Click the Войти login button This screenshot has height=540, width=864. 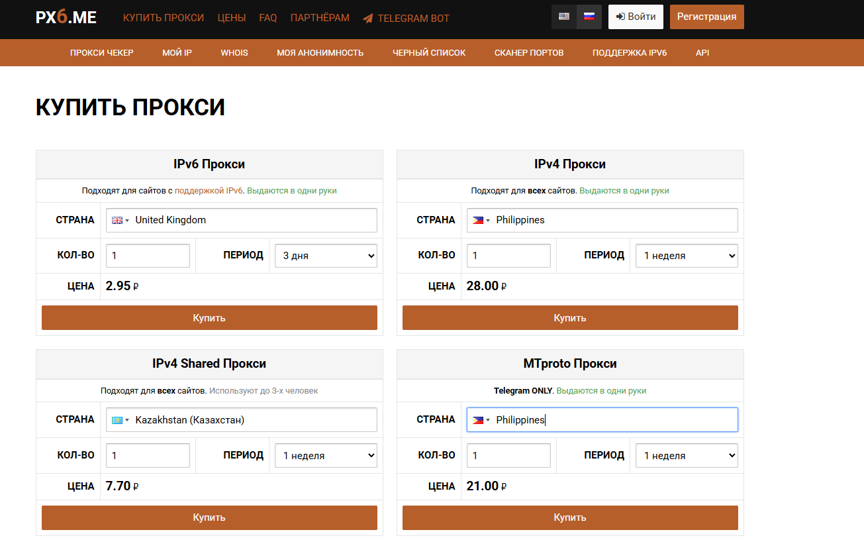(x=636, y=17)
